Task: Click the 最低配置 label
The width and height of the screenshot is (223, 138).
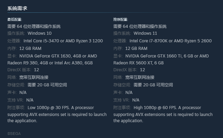Action: 14,20
